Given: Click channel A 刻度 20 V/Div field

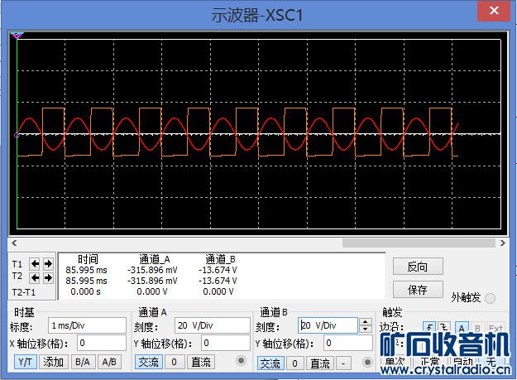Looking at the screenshot, I should 213,325.
